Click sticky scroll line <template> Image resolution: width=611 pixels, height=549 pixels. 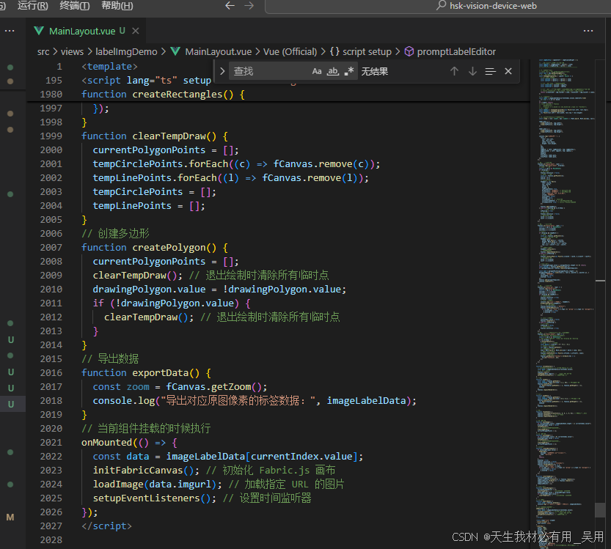pos(109,67)
